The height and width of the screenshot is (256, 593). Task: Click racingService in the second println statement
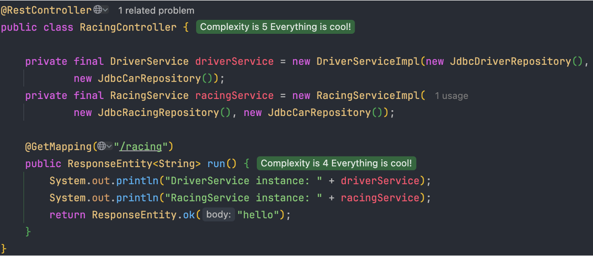pos(380,198)
